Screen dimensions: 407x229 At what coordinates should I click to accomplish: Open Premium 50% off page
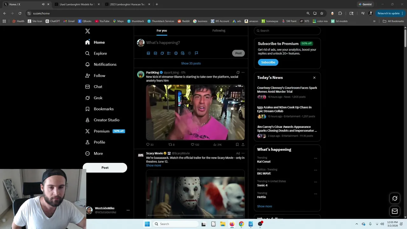click(x=105, y=131)
